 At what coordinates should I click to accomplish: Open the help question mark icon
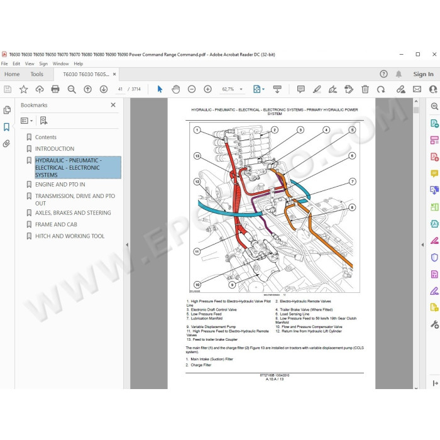click(383, 74)
